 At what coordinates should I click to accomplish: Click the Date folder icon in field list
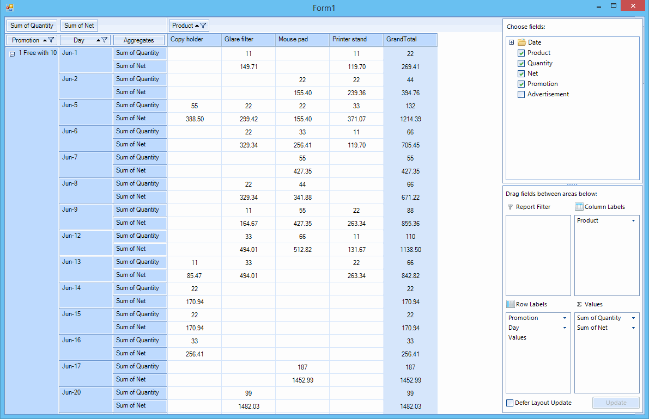pos(521,42)
